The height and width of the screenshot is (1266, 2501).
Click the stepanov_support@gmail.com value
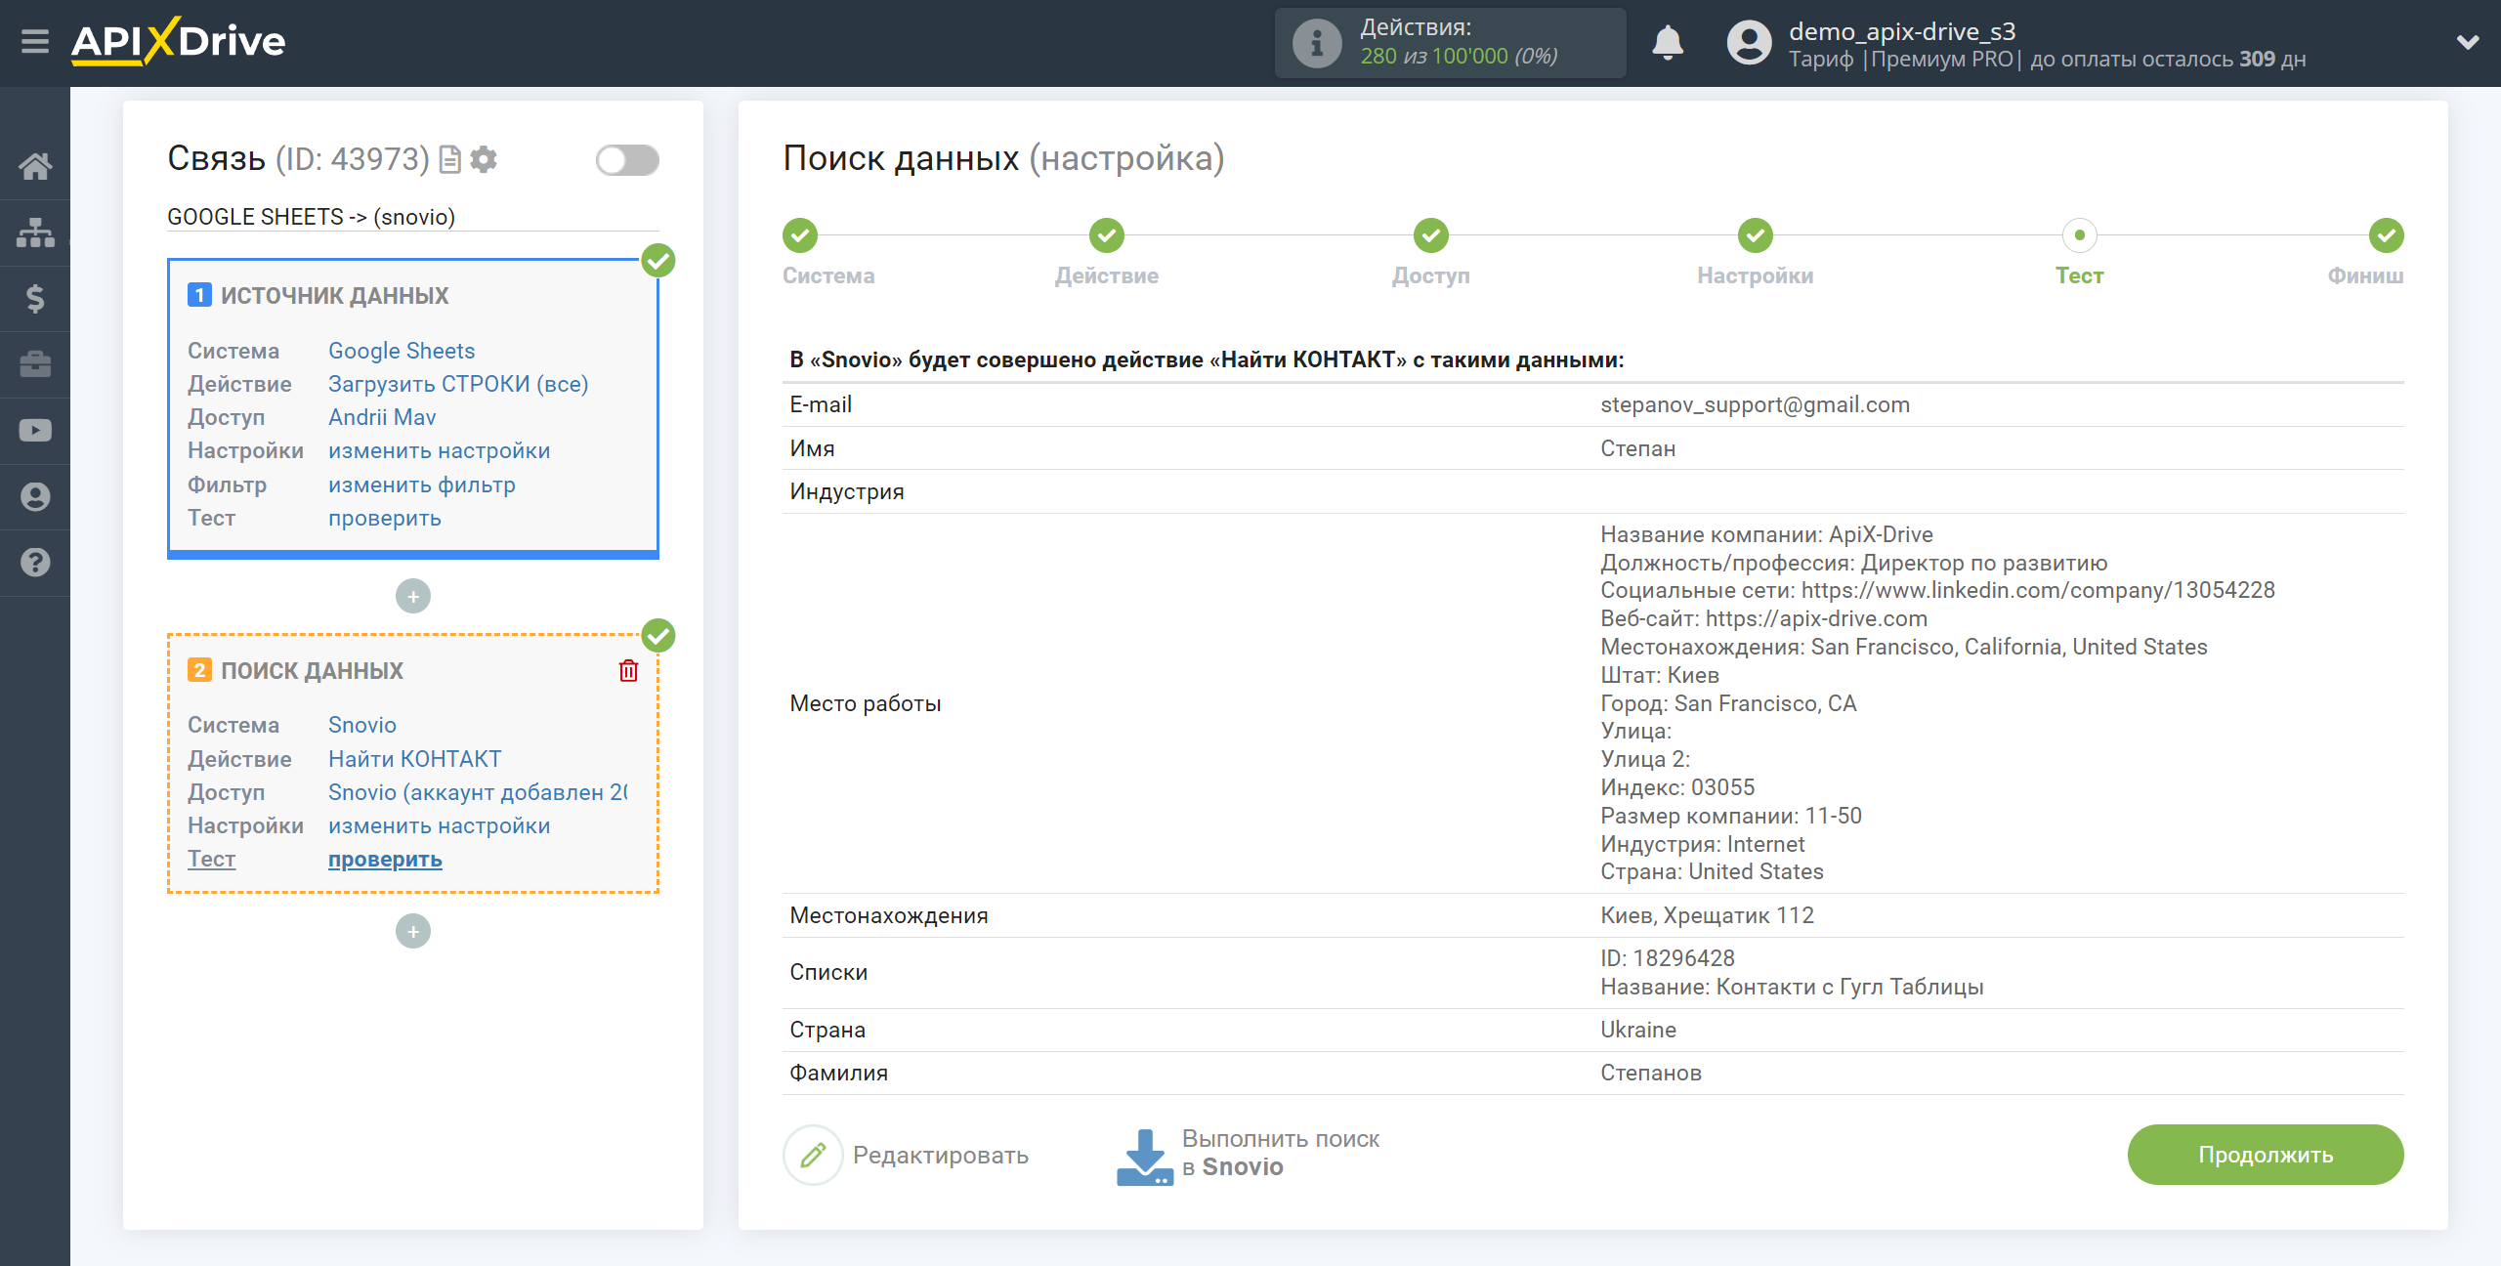pos(1755,404)
